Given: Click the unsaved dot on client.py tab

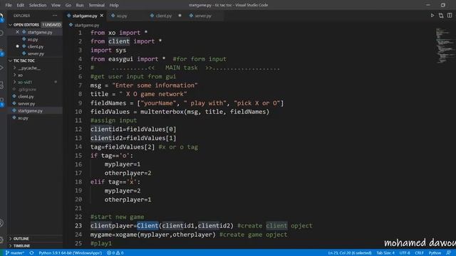Looking at the screenshot, I should click(x=180, y=16).
